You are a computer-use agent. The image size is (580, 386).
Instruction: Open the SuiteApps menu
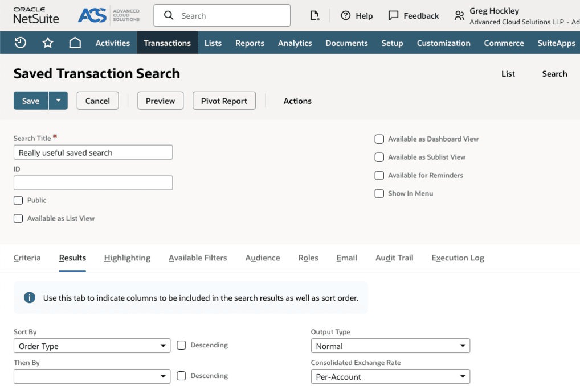[556, 43]
